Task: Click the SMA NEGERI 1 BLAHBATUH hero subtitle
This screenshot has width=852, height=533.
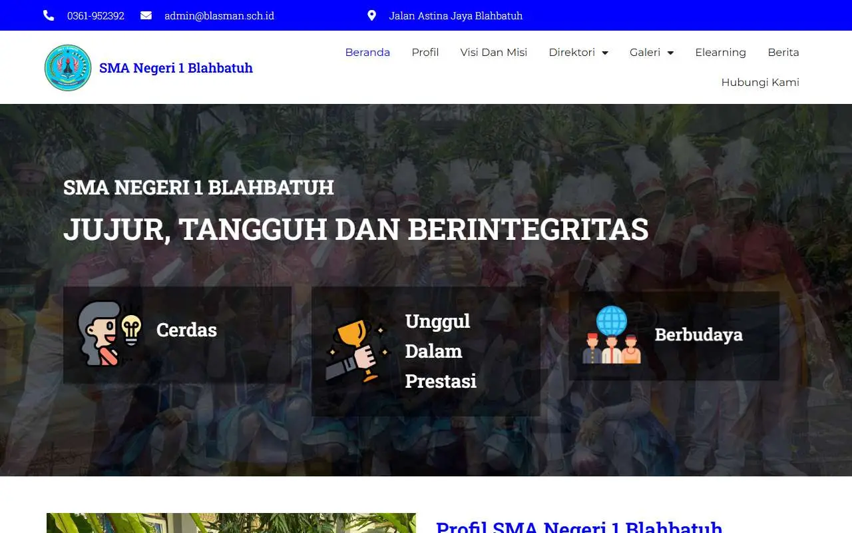Action: (198, 187)
